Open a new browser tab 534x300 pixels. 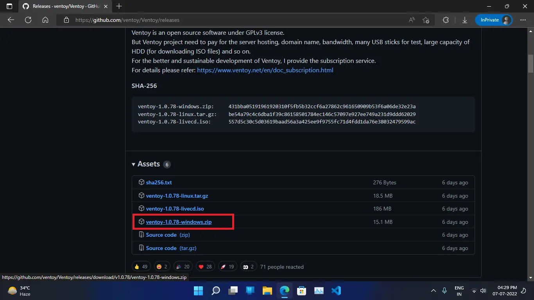119,6
